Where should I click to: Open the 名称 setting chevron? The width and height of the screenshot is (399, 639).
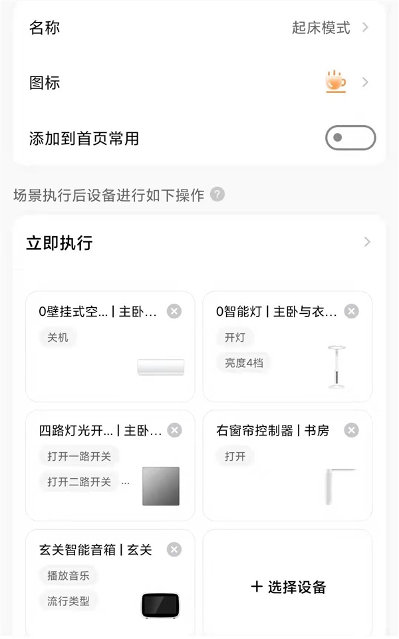pos(366,28)
